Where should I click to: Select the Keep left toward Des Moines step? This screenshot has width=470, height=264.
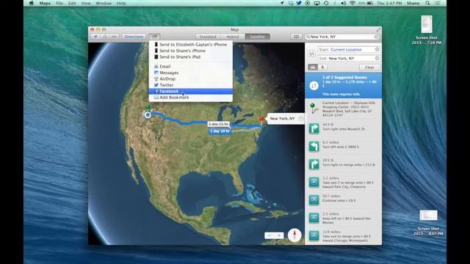pos(343,218)
